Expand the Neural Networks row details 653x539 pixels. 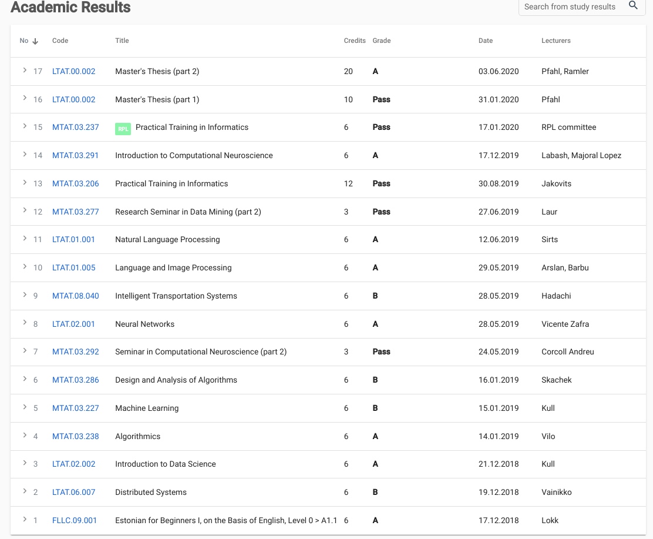pos(25,323)
